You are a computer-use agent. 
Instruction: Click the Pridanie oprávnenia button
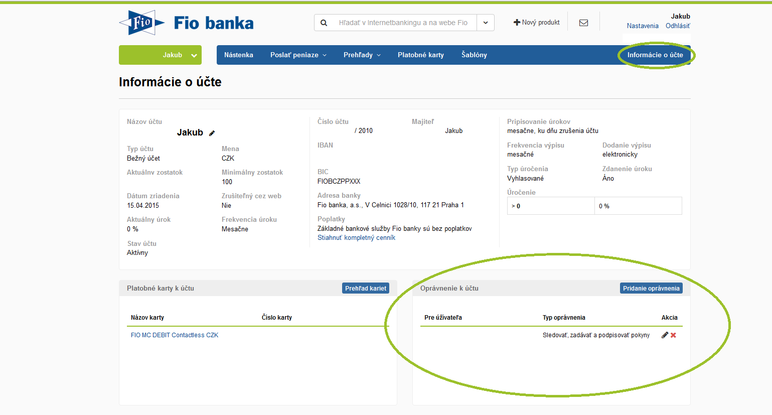651,288
